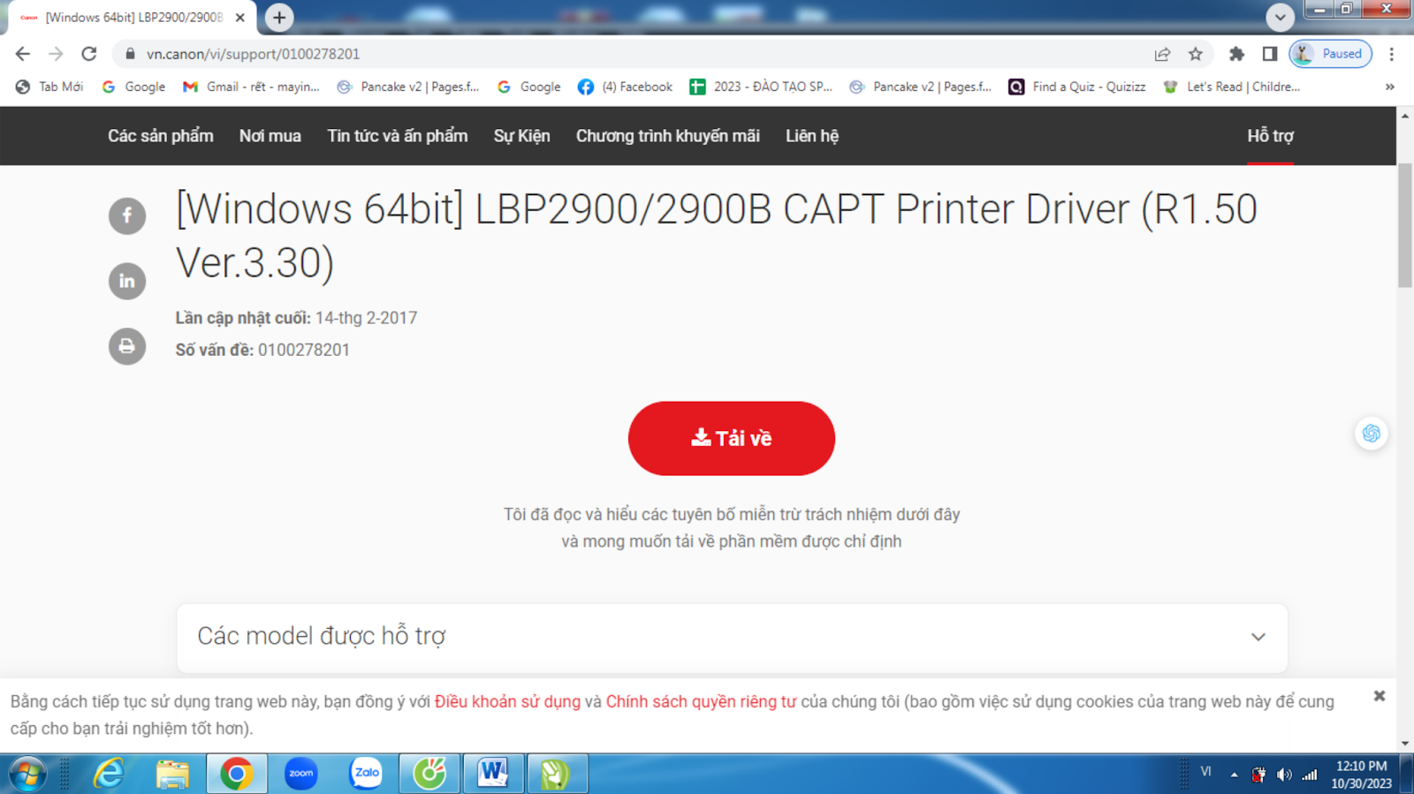Click the Số vấn đề 0100278201 text
1414x794 pixels.
pyautogui.click(x=262, y=350)
